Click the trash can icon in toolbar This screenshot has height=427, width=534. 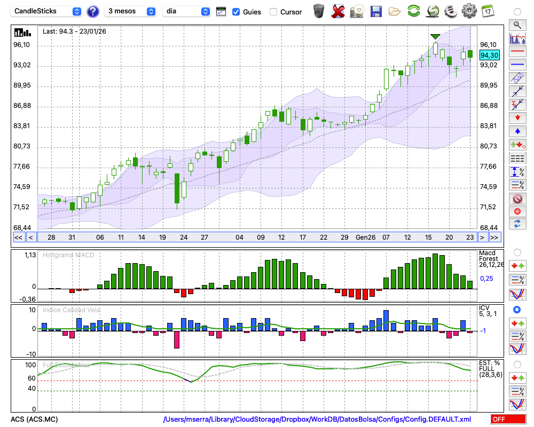coord(319,11)
